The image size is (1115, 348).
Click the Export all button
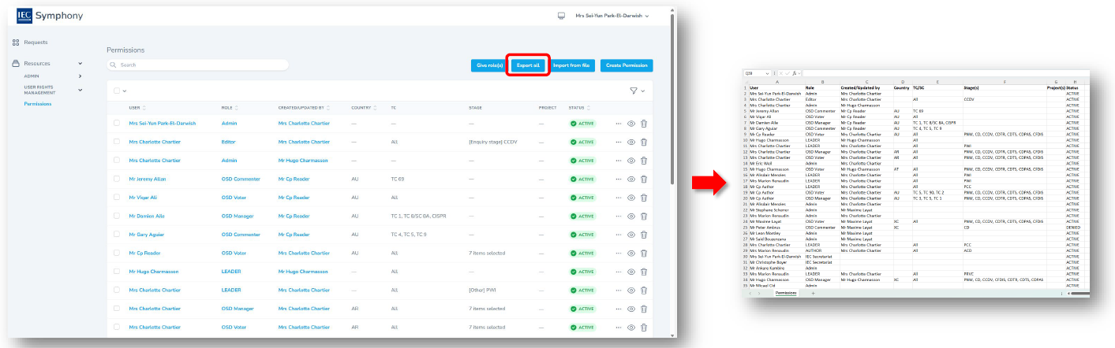(528, 65)
